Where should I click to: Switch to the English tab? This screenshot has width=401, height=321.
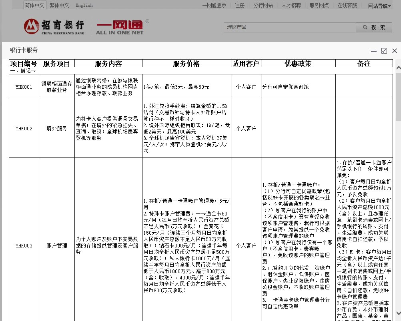84,5
